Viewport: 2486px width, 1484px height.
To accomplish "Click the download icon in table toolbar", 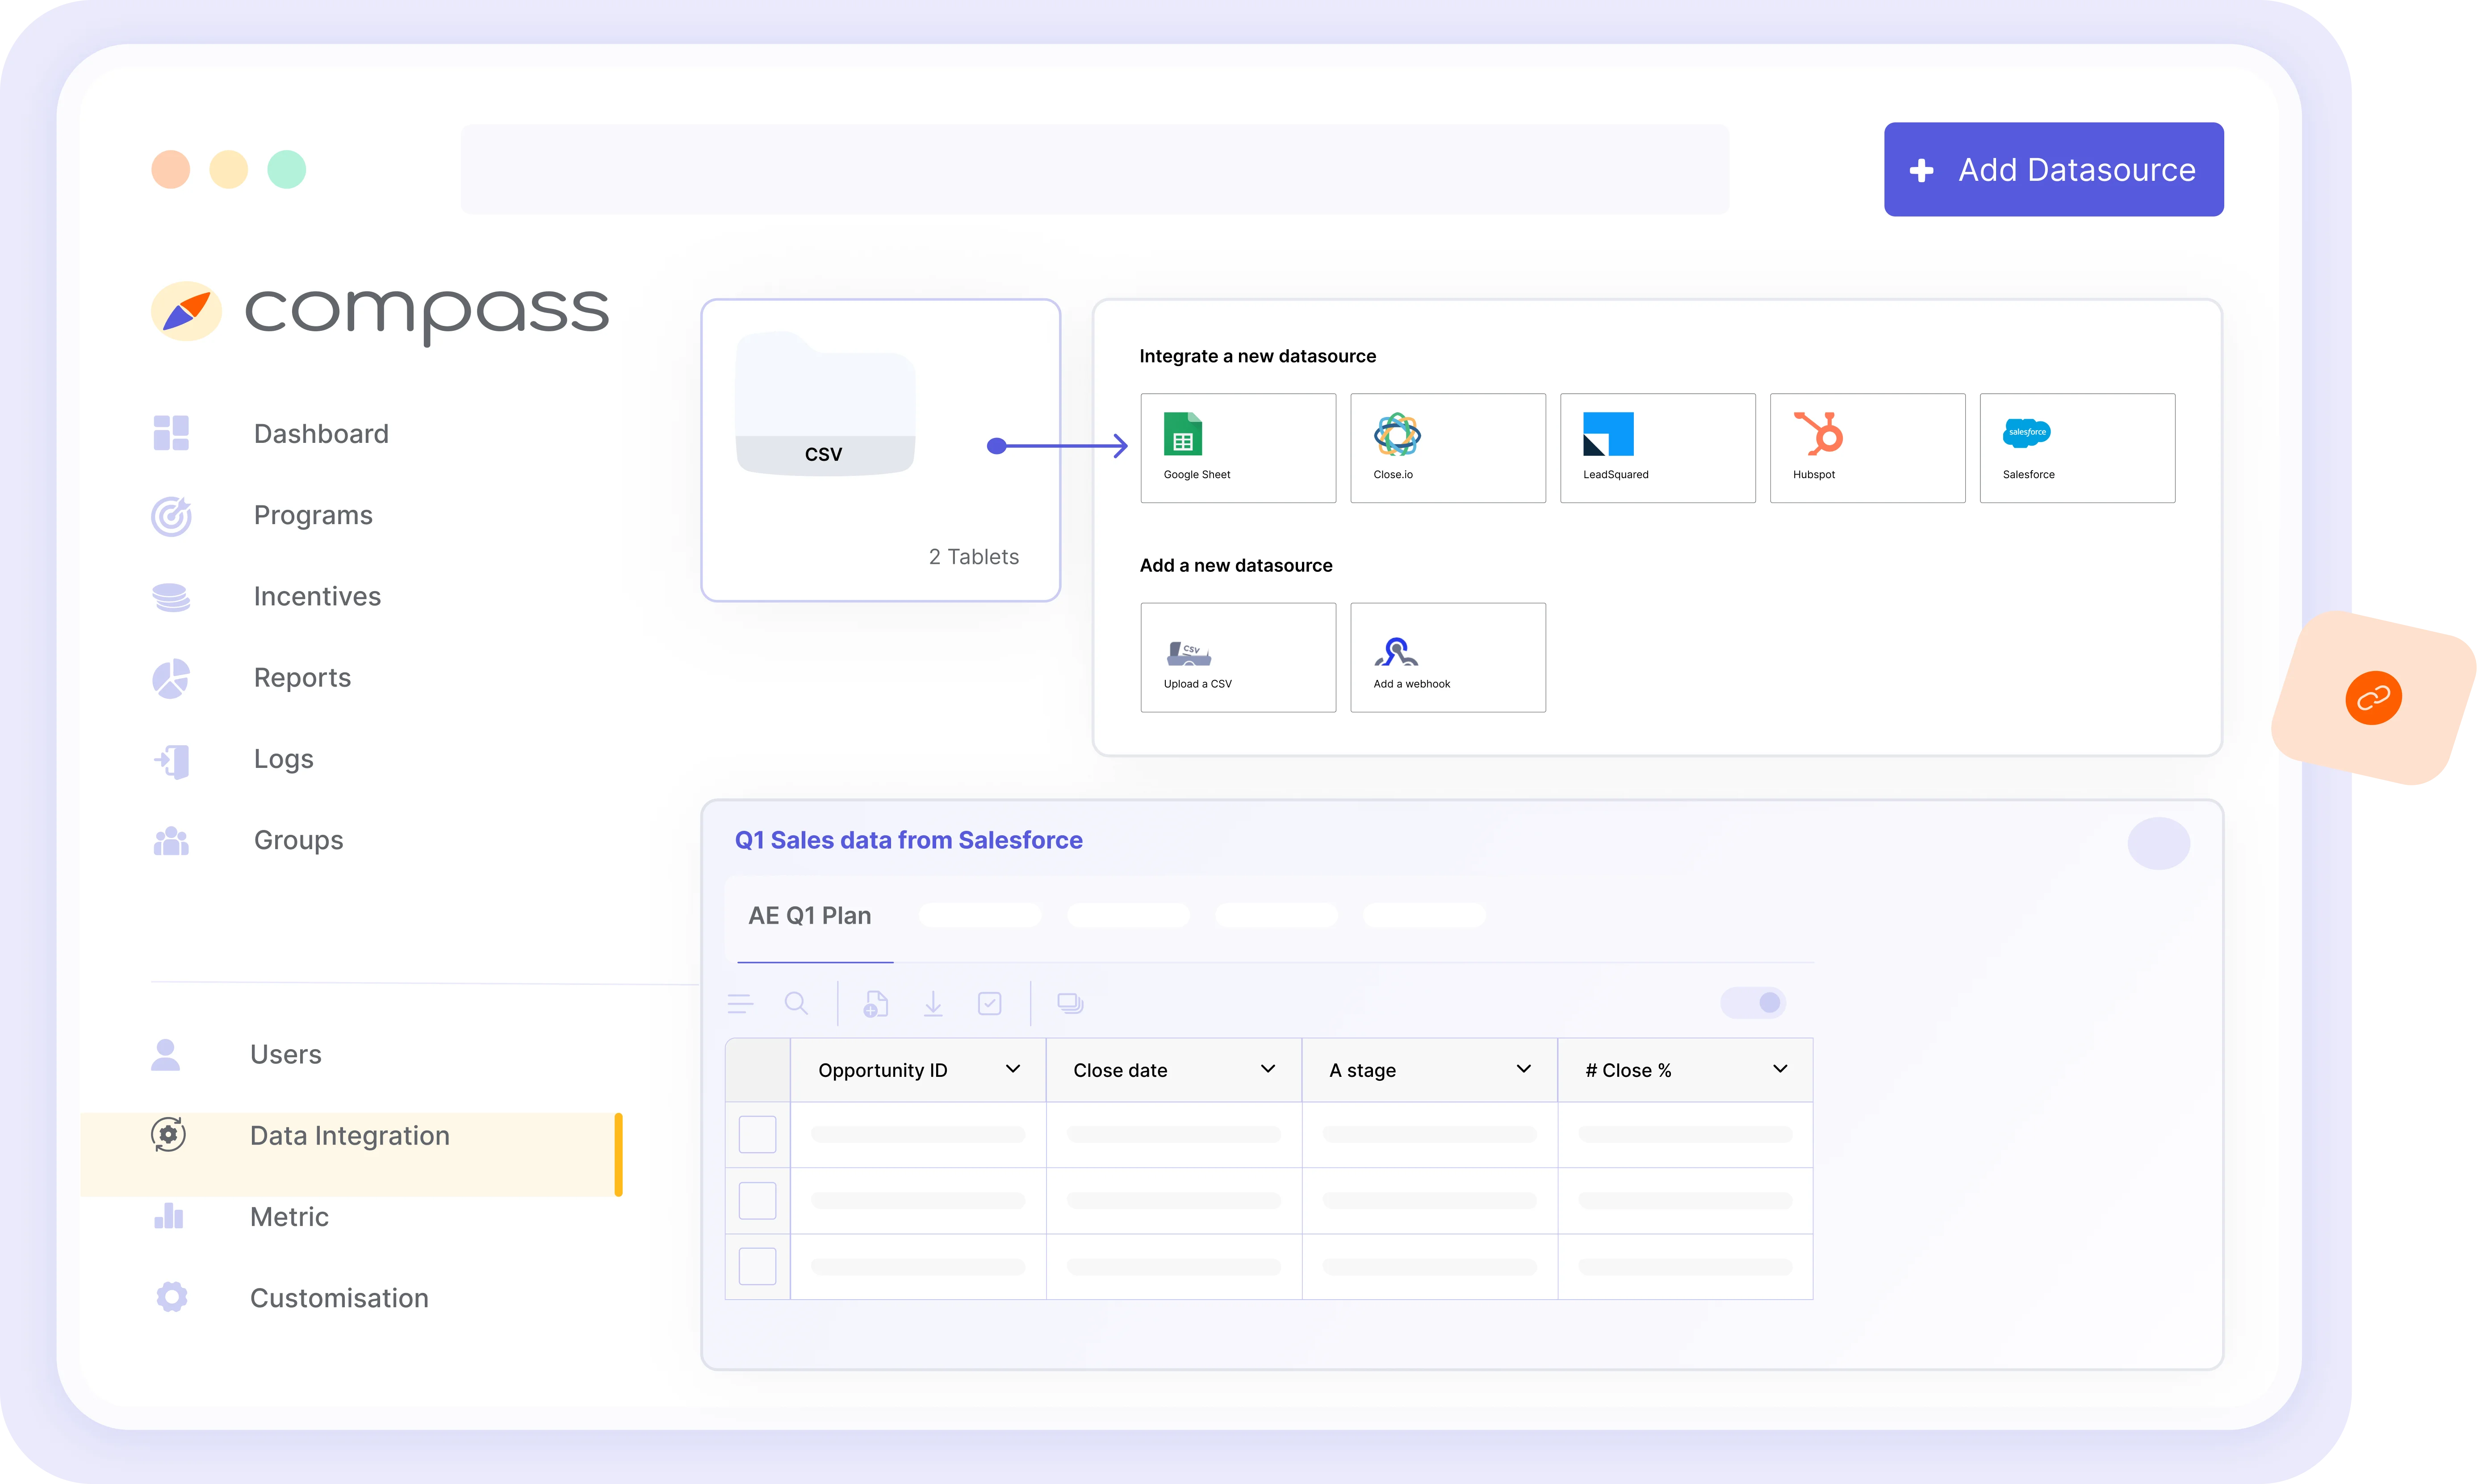I will 933,1003.
